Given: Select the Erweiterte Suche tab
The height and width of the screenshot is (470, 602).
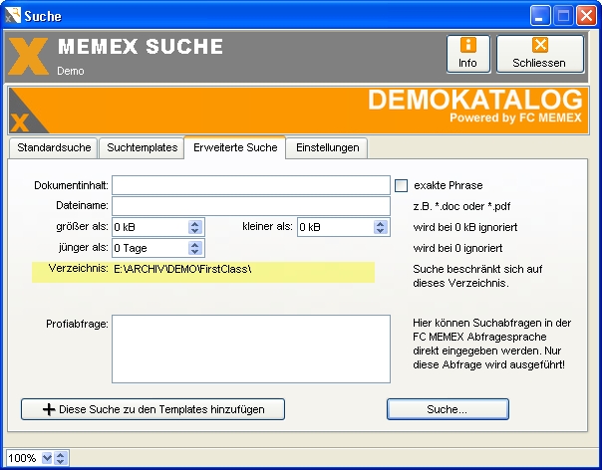Looking at the screenshot, I should pos(234,147).
